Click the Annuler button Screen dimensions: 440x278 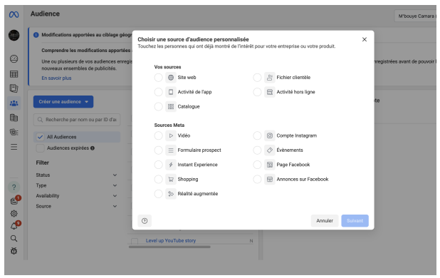coord(325,221)
